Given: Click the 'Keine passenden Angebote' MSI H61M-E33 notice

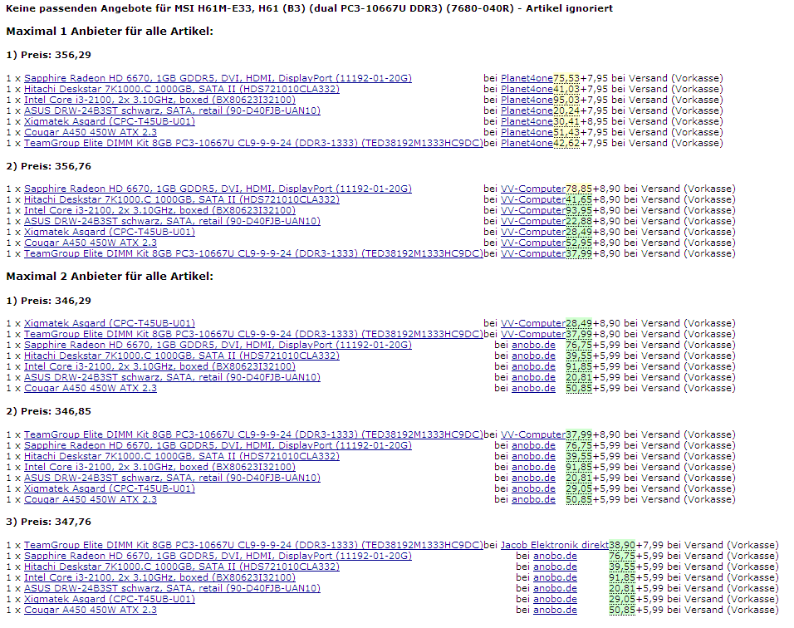Looking at the screenshot, I should click(x=310, y=8).
